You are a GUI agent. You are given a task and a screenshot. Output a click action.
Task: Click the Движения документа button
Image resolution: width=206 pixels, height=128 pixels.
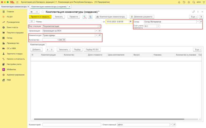pyautogui.click(x=142, y=17)
